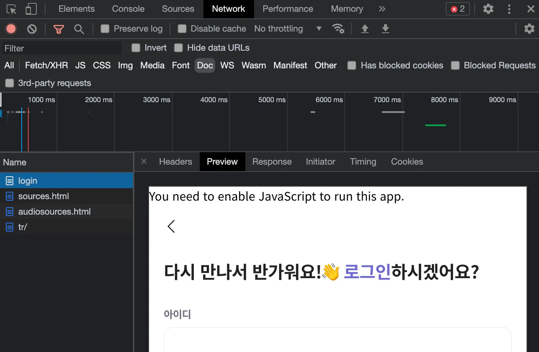Enable the Disable cache checkbox
The height and width of the screenshot is (352, 539).
pyautogui.click(x=182, y=29)
